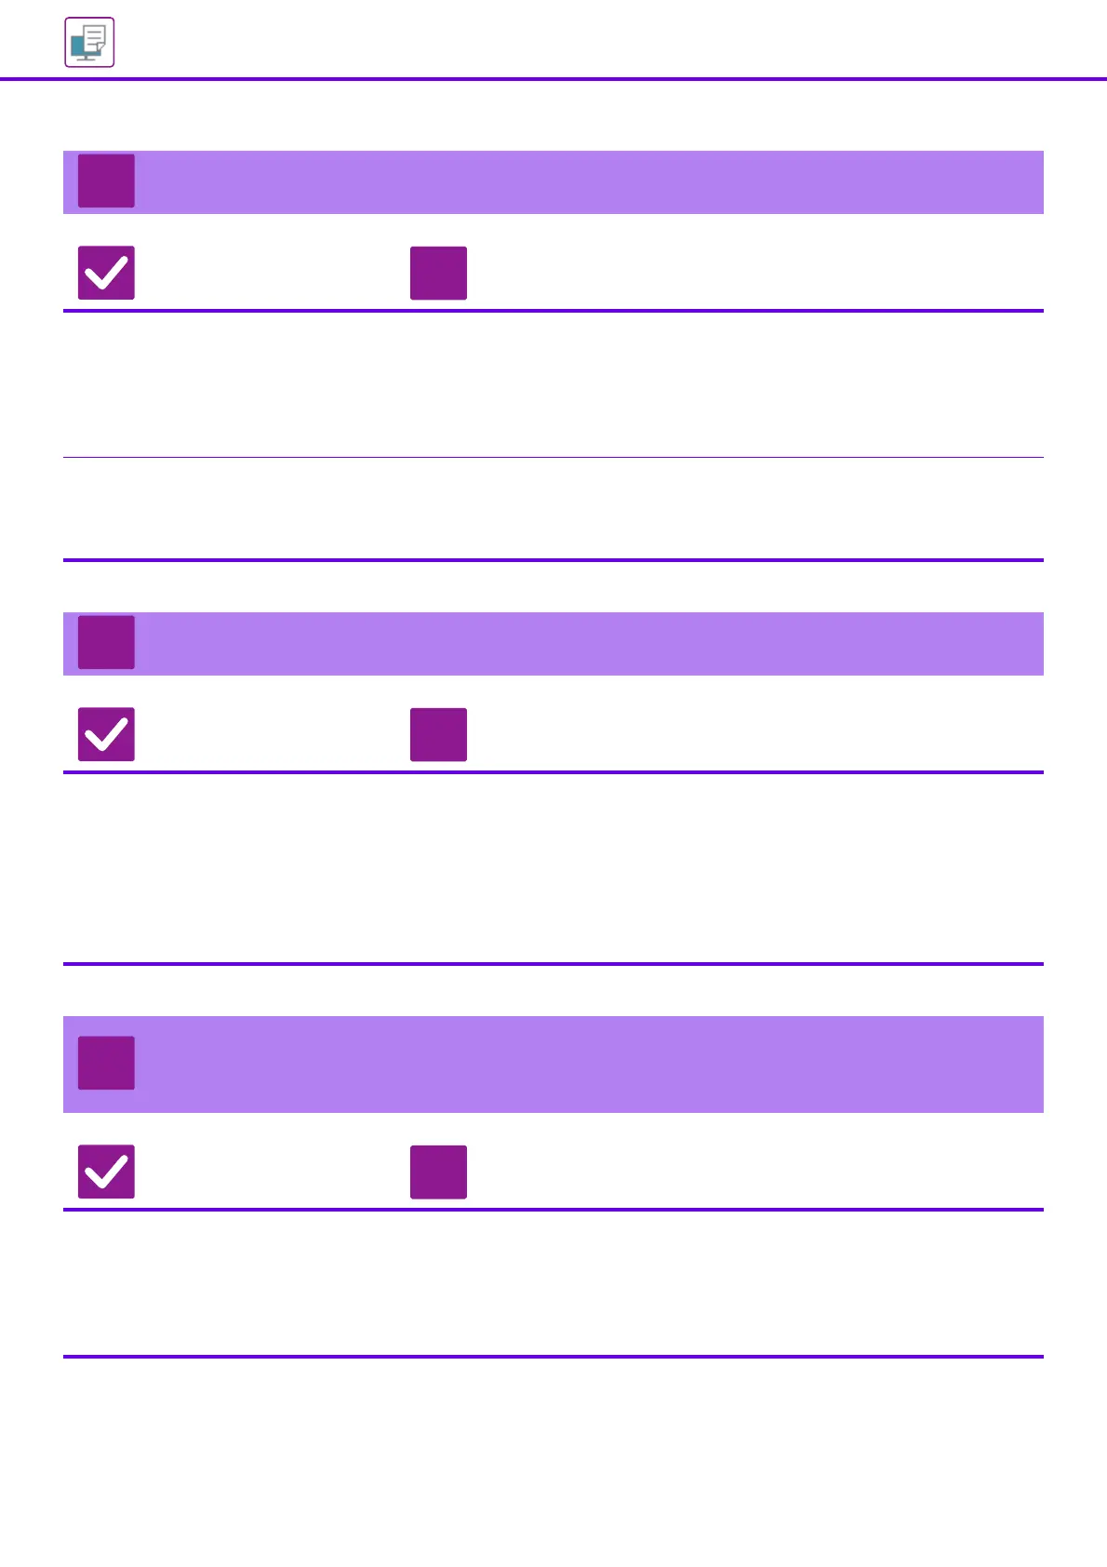
Task: Click the solid purple square beside the top section checkmark
Action: pos(438,273)
